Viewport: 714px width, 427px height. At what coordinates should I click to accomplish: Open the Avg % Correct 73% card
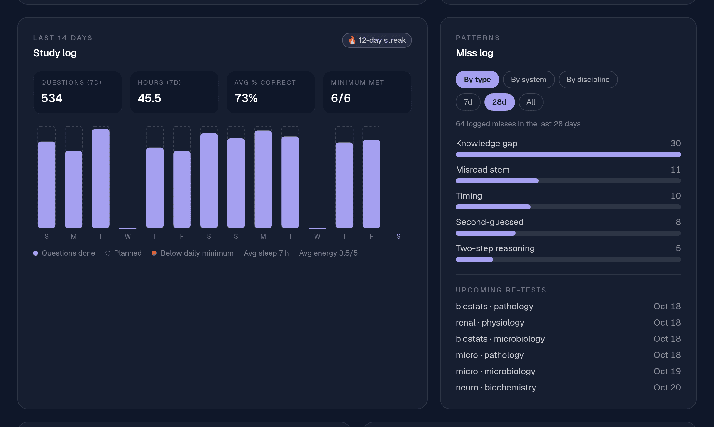(271, 92)
